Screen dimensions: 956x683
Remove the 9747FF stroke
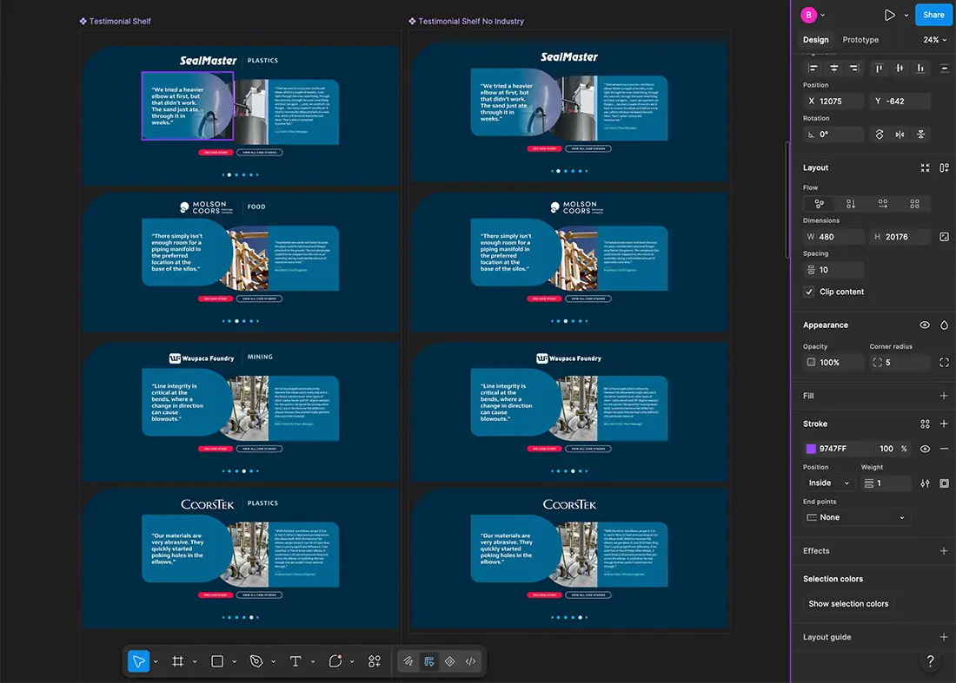(944, 449)
